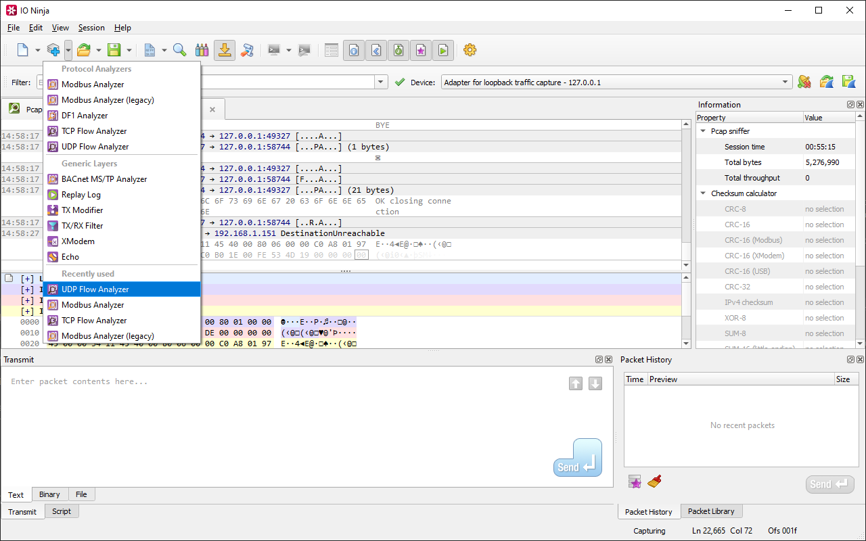Viewport: 866px width, 541px height.
Task: Click the Attach Layer icon in toolbar
Action: coord(53,50)
